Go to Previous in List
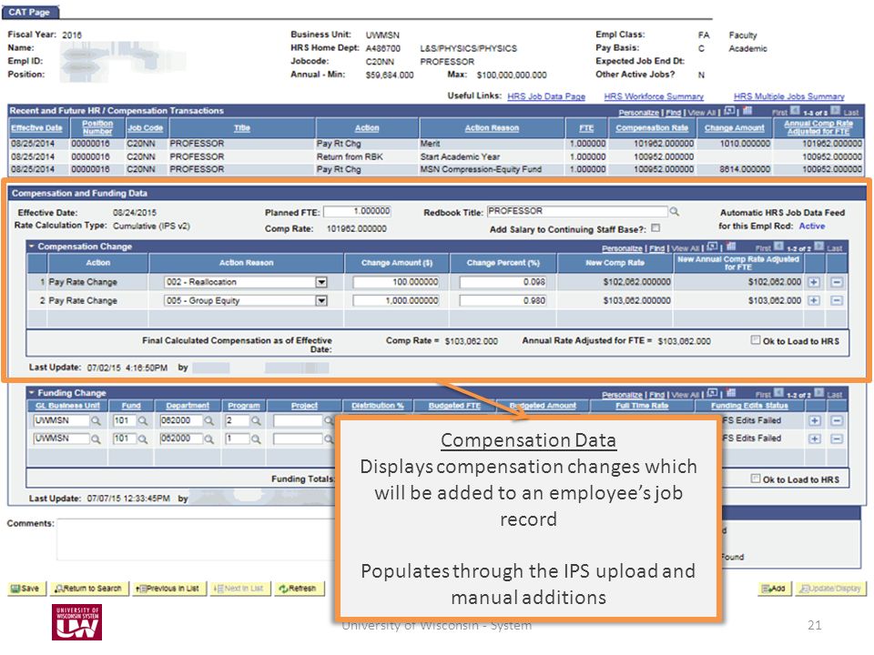874x655 pixels. pyautogui.click(x=169, y=589)
